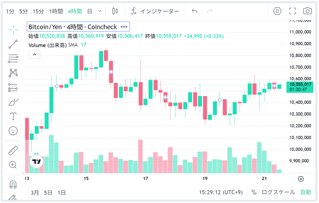
Task: Open the Fibonacci retracement tool
Action: (x=13, y=58)
